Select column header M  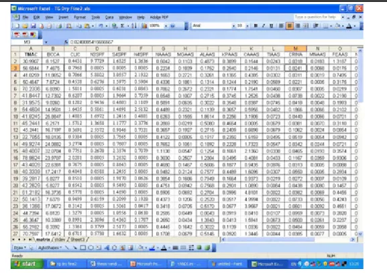[295, 48]
